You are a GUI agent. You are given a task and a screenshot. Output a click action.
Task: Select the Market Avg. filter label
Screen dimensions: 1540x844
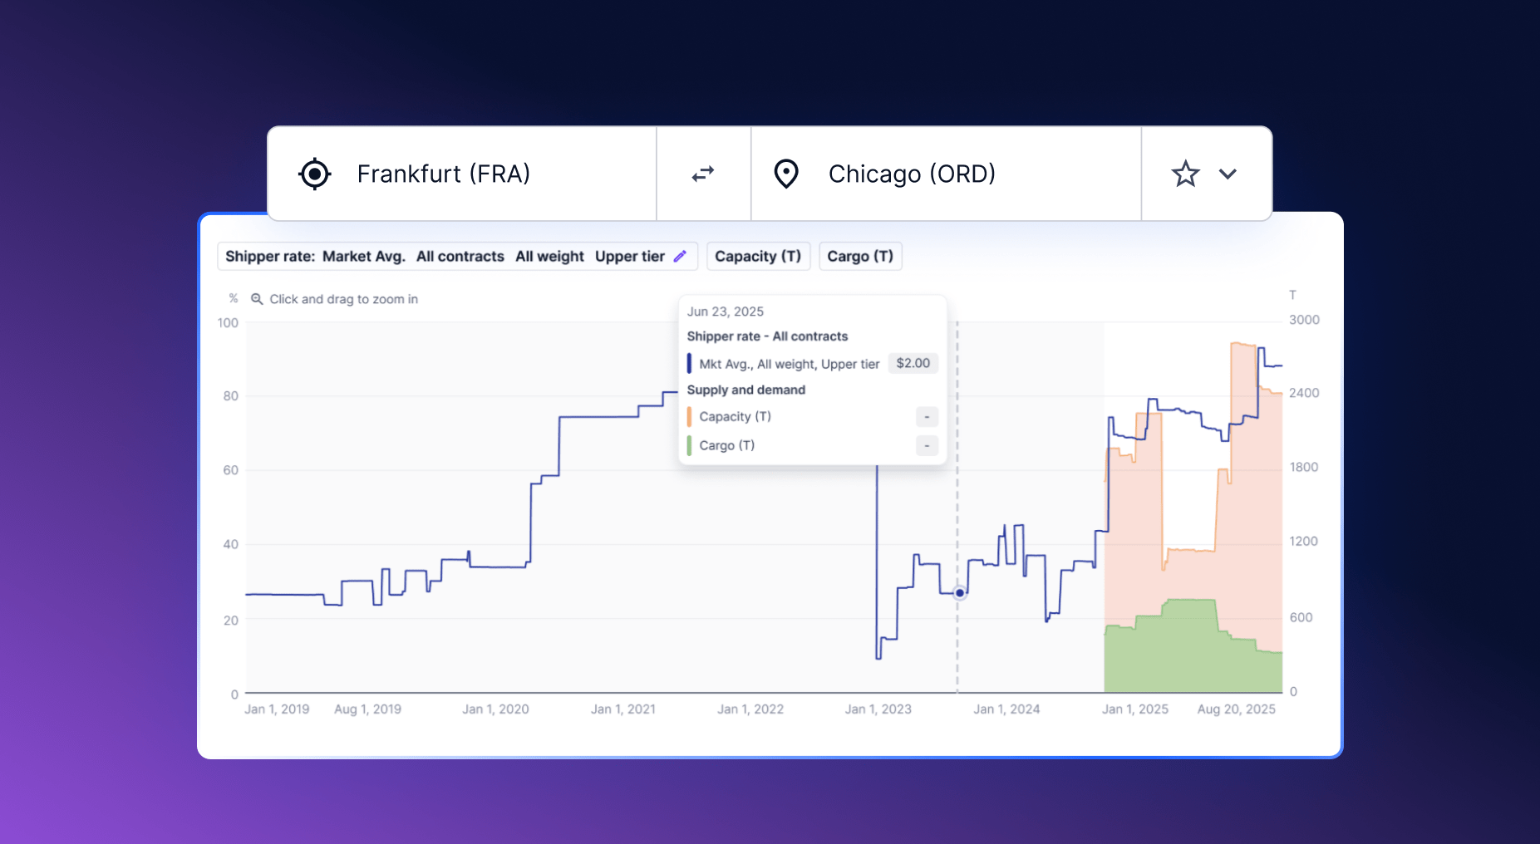tap(363, 256)
